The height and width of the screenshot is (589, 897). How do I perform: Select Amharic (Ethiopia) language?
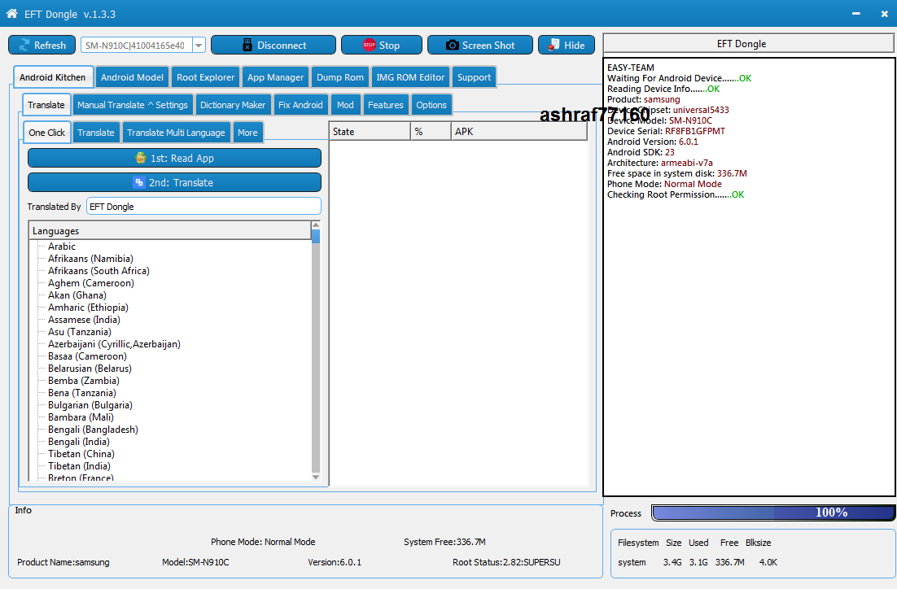click(88, 307)
